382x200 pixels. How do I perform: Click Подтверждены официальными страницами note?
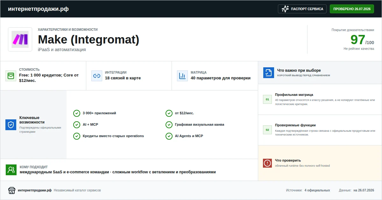click(x=40, y=130)
